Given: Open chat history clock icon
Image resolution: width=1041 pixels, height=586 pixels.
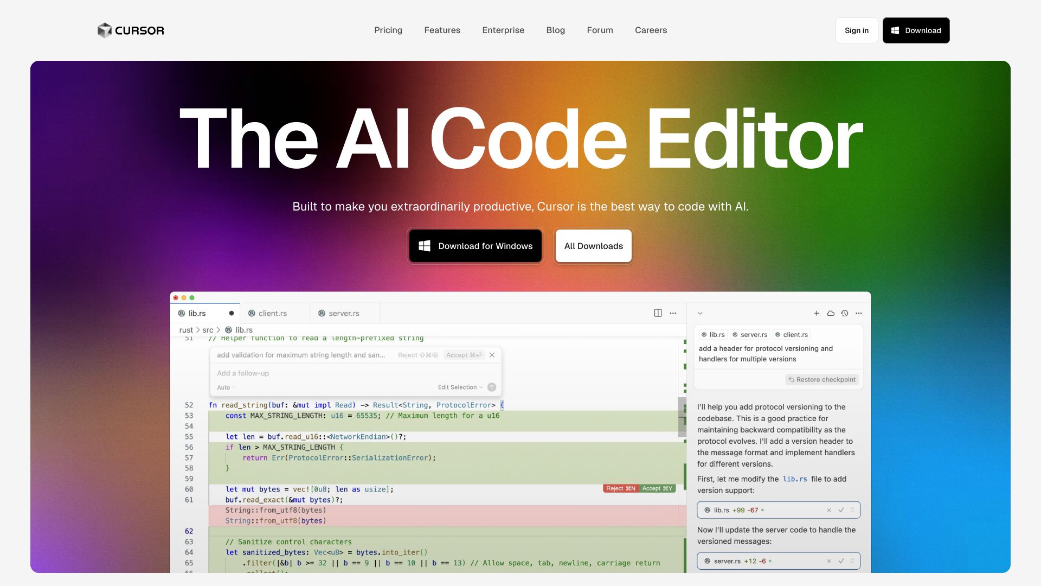Looking at the screenshot, I should (845, 313).
